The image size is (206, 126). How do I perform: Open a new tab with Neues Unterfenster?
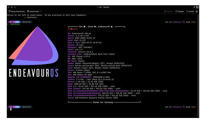coord(17,11)
